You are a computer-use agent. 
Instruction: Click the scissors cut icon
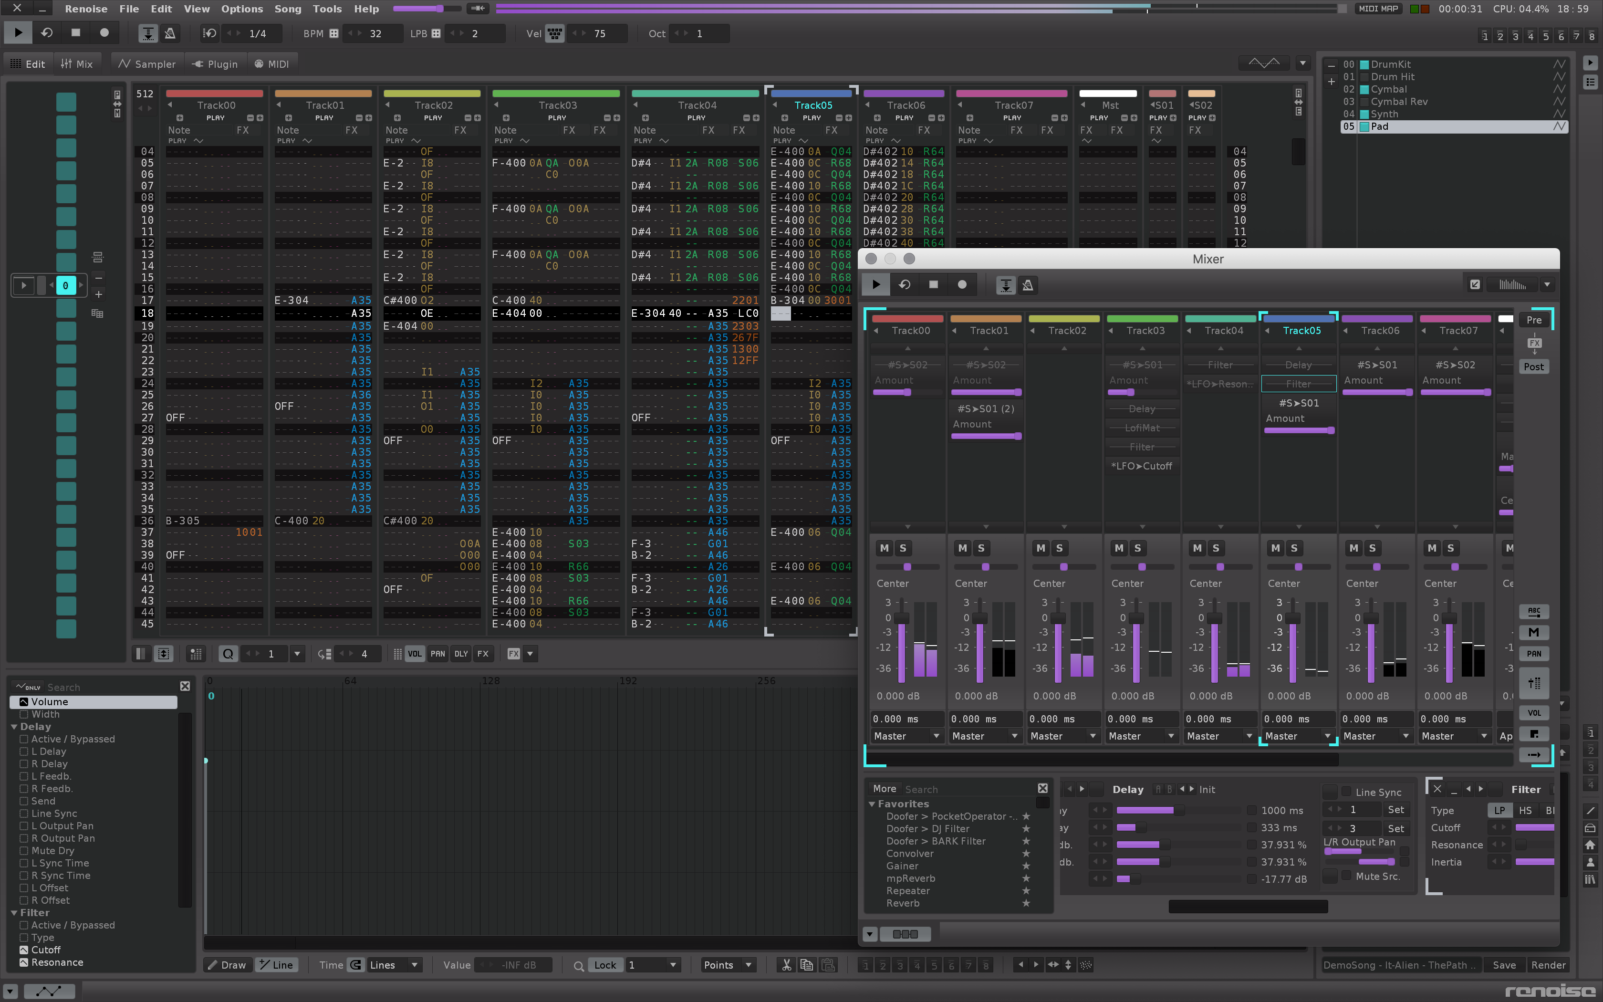(786, 964)
